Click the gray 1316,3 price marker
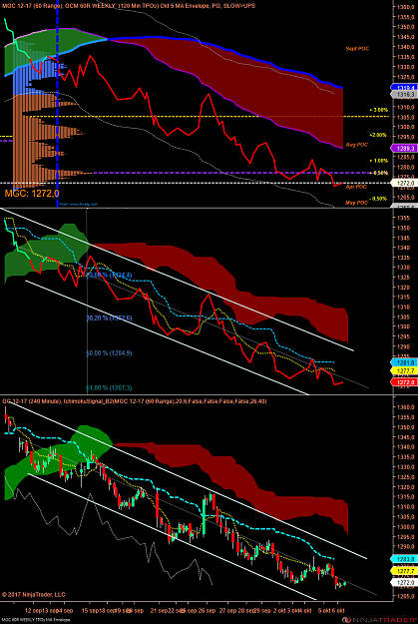This screenshot has width=418, height=624. [404, 94]
